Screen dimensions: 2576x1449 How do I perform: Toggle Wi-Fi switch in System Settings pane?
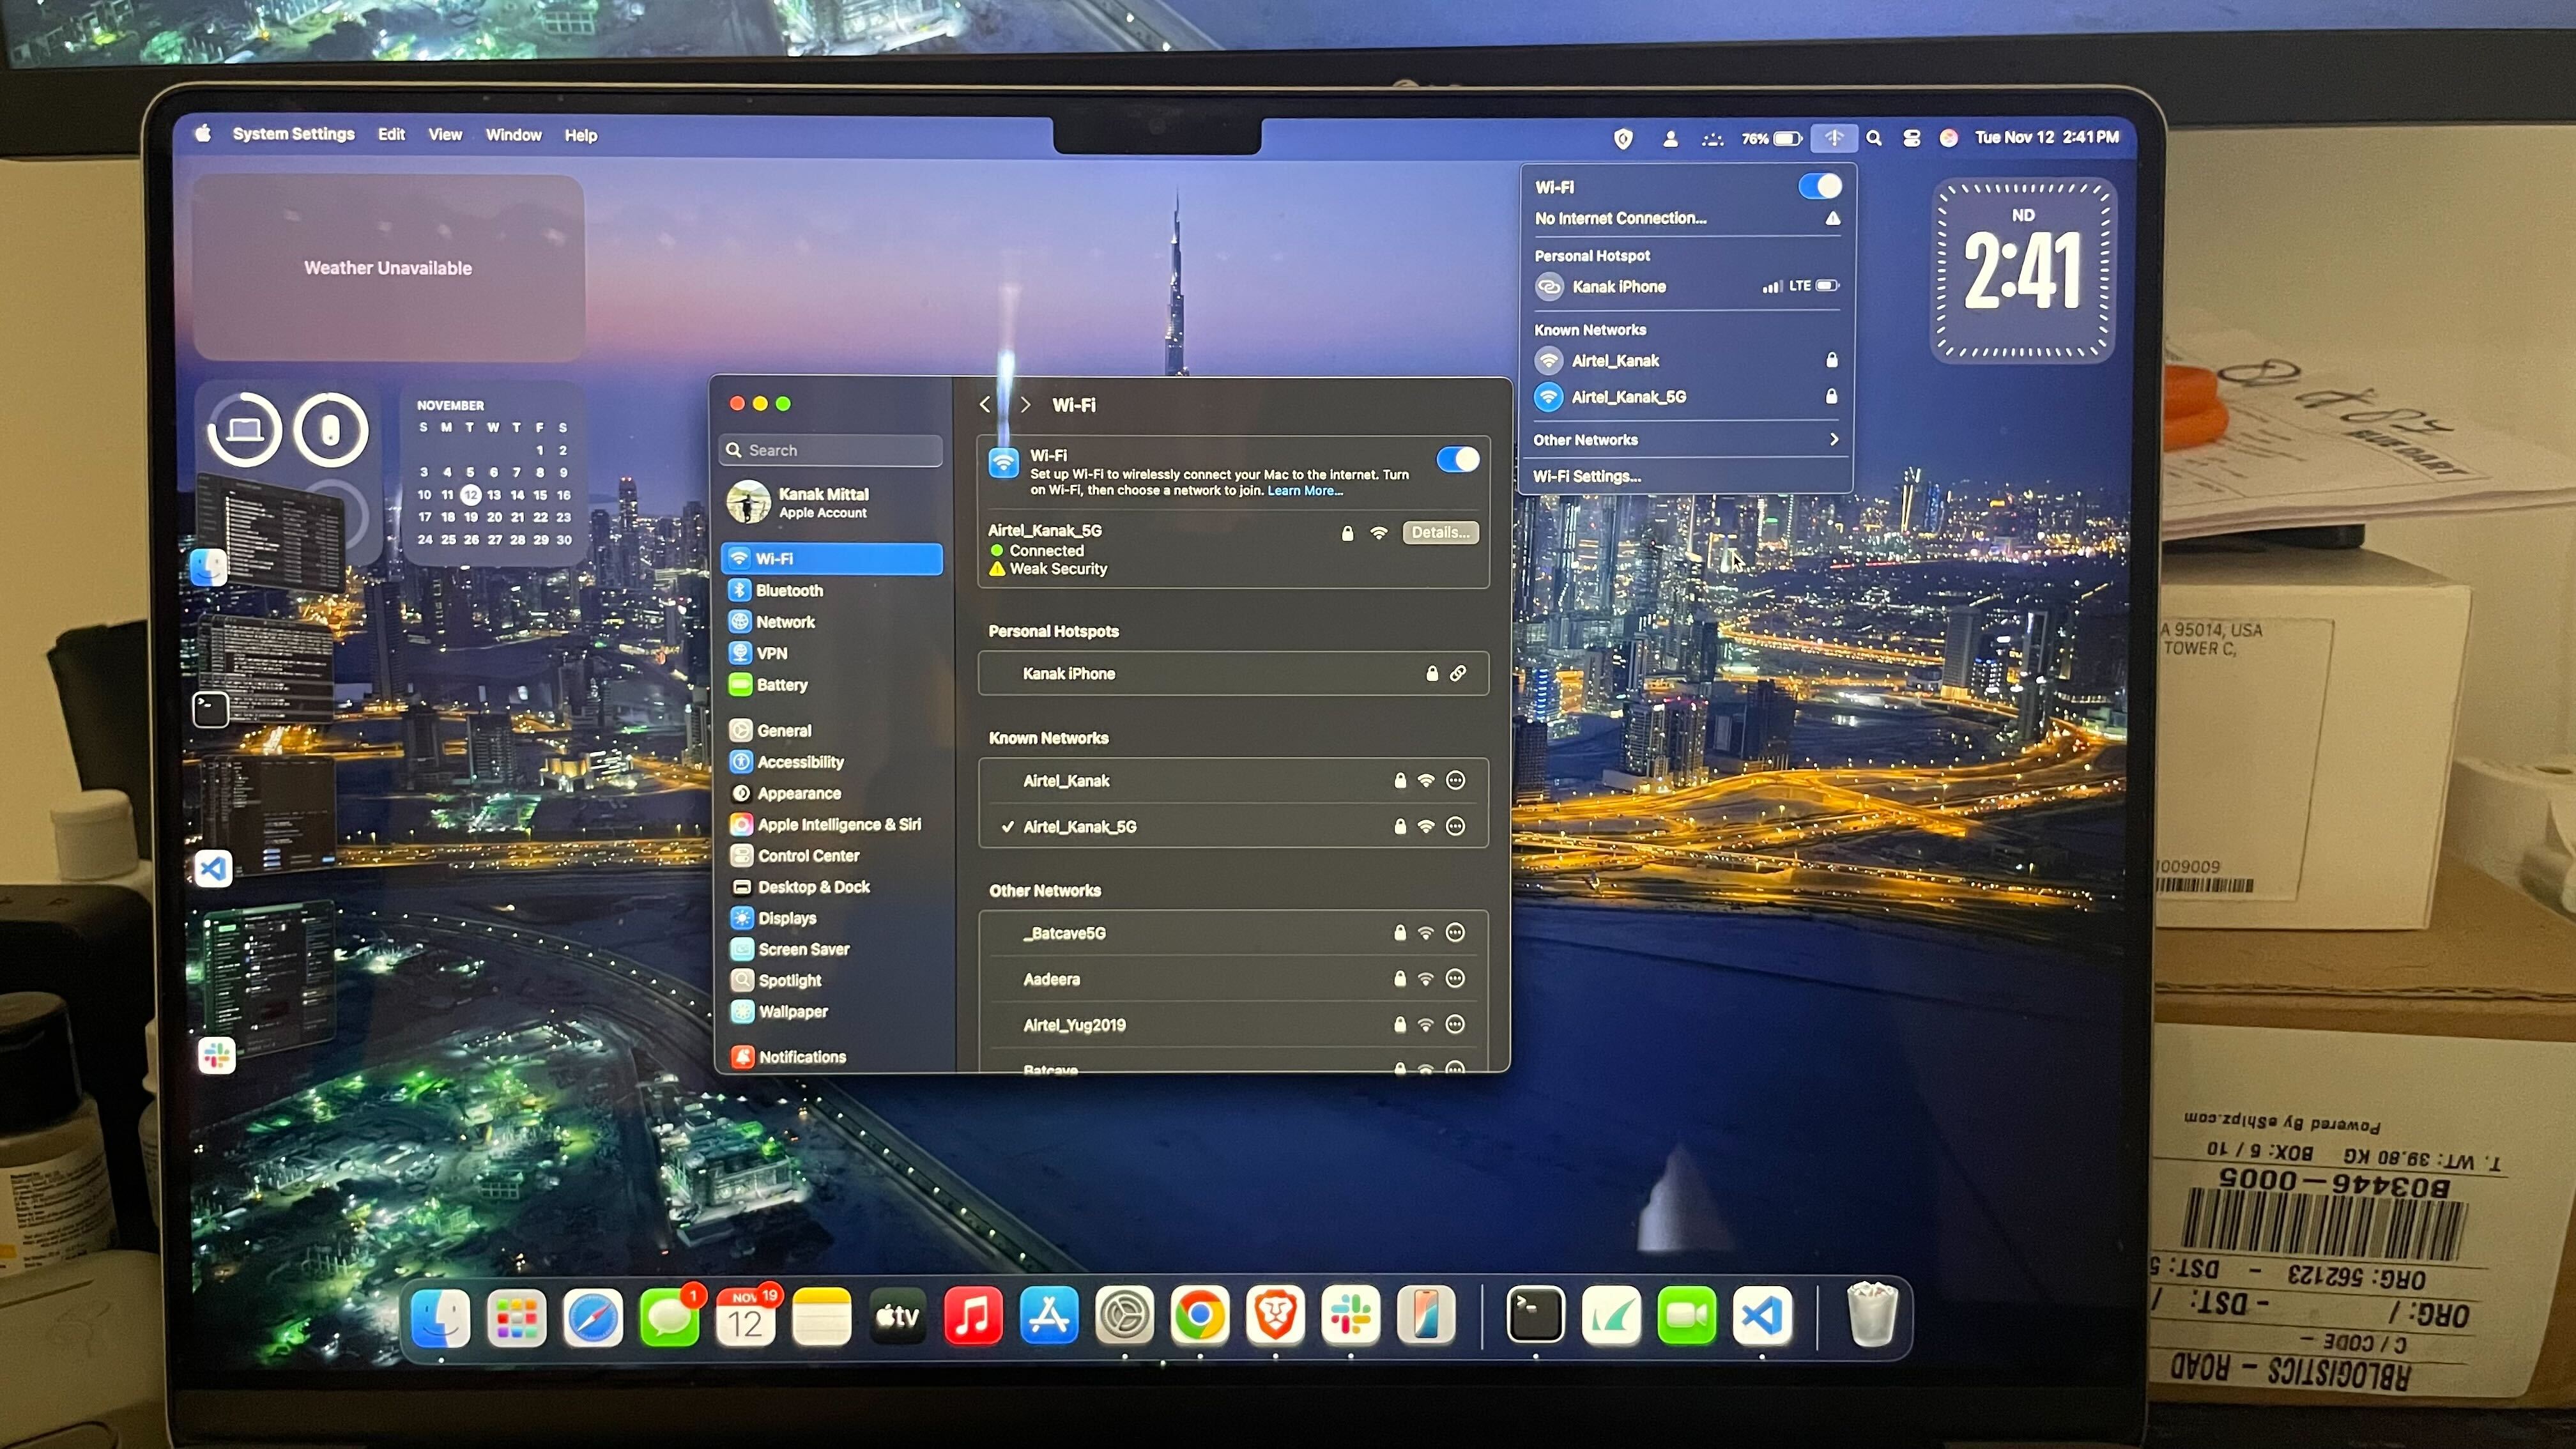point(1457,459)
